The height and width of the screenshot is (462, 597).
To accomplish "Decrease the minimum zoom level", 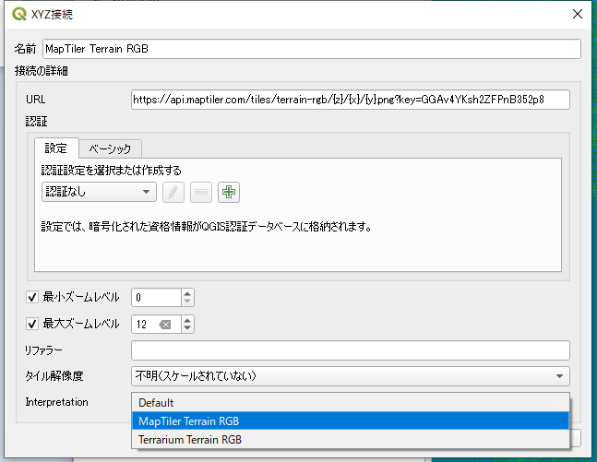I will [187, 302].
